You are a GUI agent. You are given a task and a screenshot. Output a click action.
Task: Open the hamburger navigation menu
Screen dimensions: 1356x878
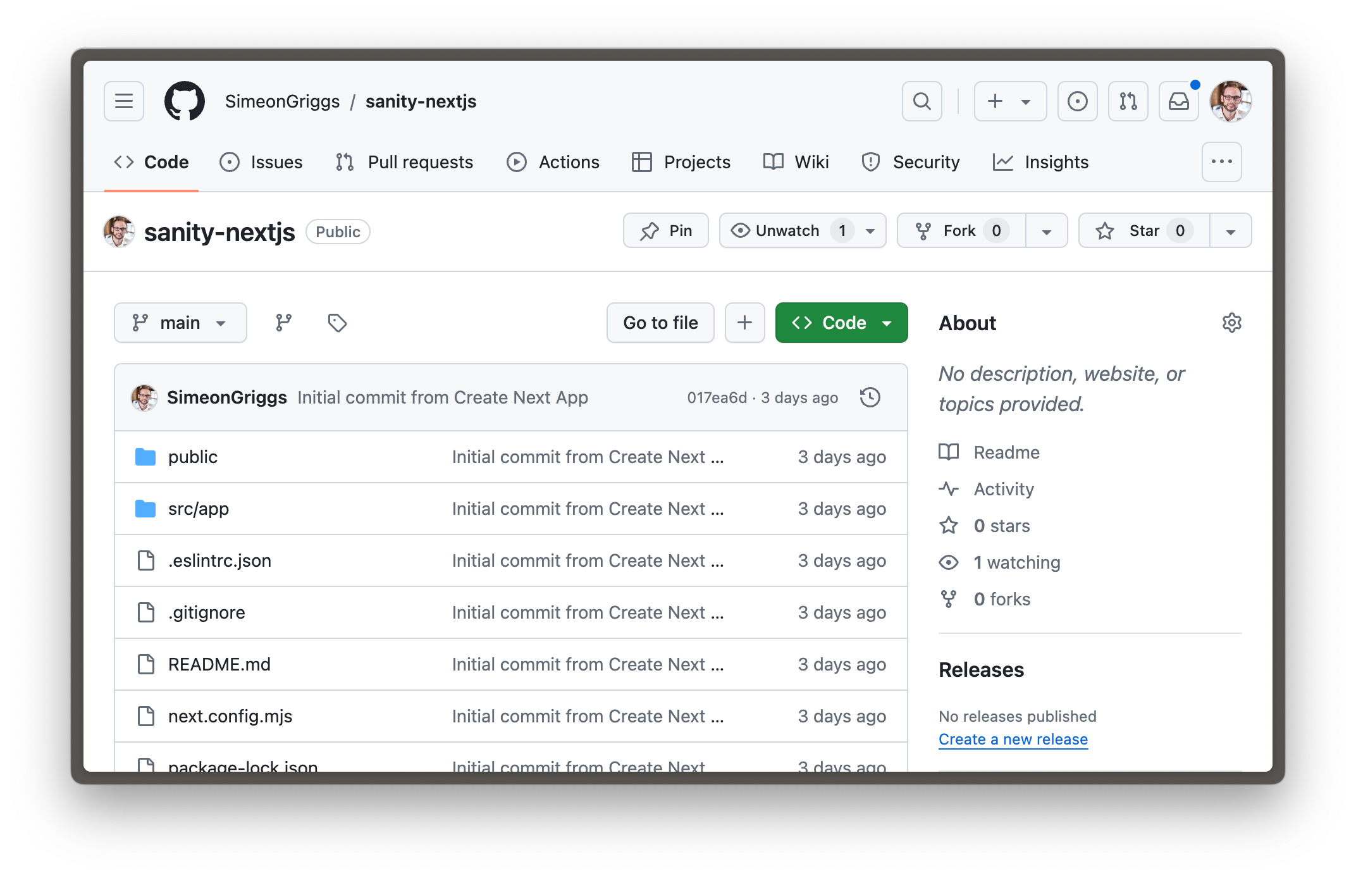[124, 101]
